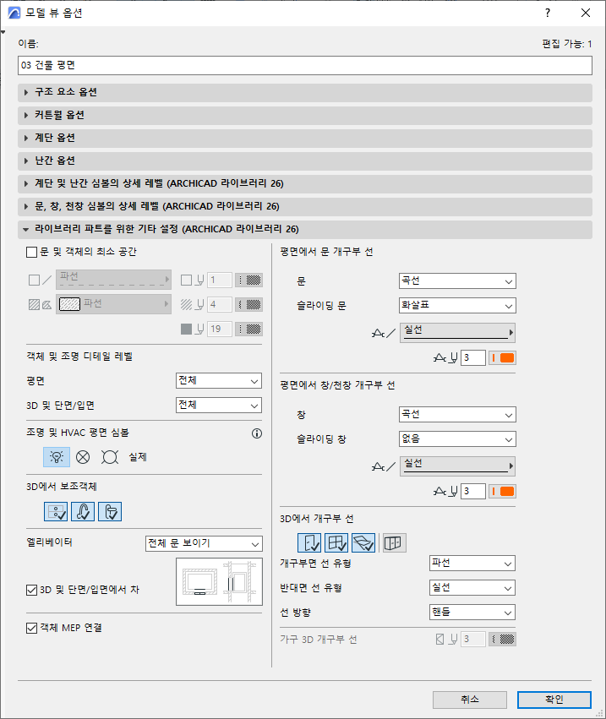The image size is (606, 719).
Task: Click pen color swatch beside value 19
Action: (248, 329)
